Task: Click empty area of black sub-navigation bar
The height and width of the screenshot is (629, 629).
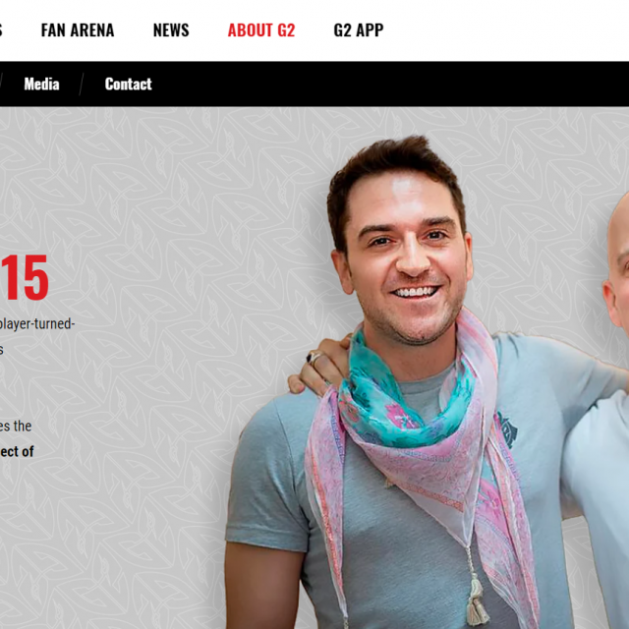Action: 381,84
